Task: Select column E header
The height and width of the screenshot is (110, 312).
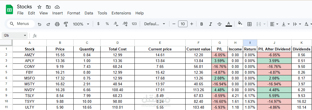Action: pos(160,43)
